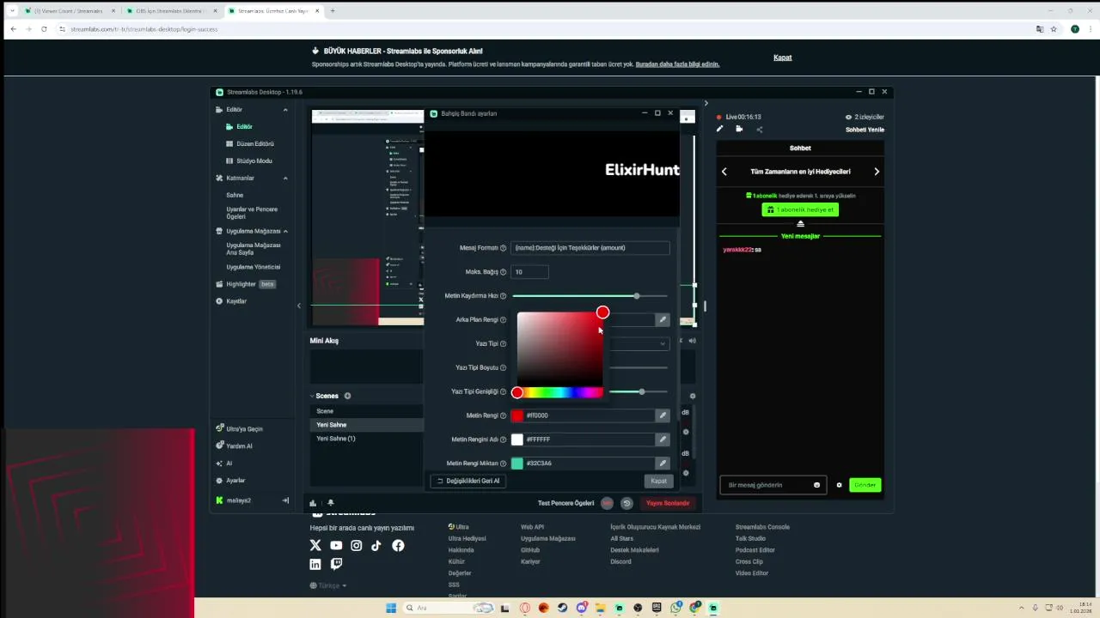Pick Metin Rengi Miktarı with the eyedropper
This screenshot has height=618, width=1100.
(x=663, y=463)
